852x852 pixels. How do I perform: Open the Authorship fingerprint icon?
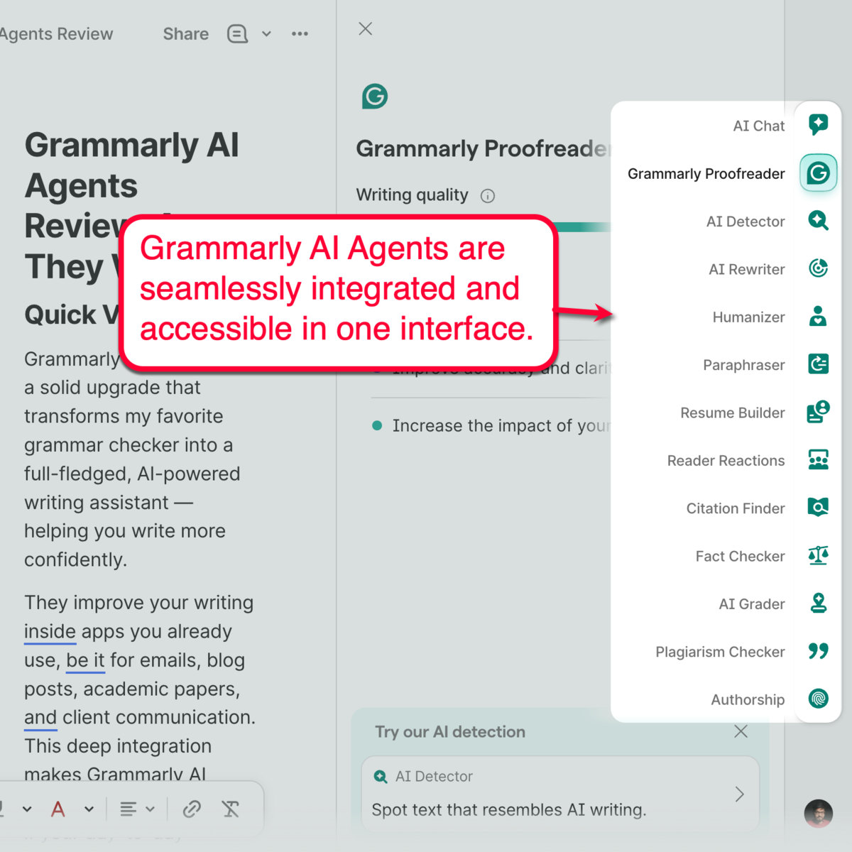pyautogui.click(x=818, y=699)
